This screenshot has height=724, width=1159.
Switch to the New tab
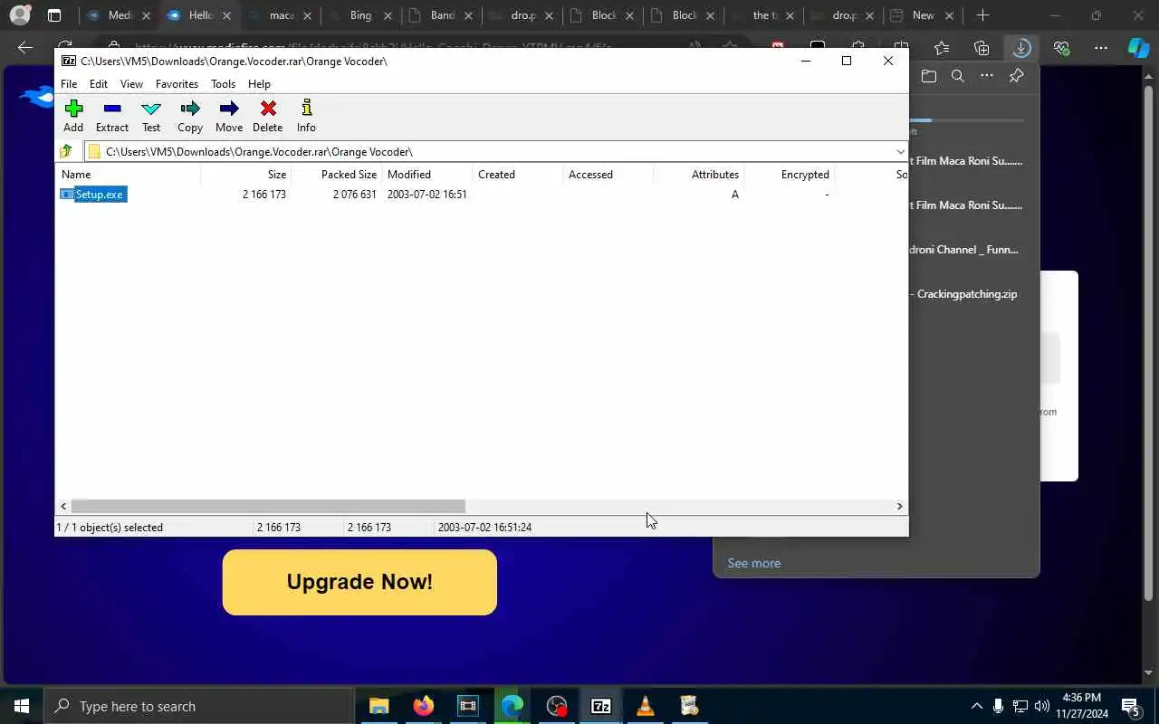tap(923, 15)
